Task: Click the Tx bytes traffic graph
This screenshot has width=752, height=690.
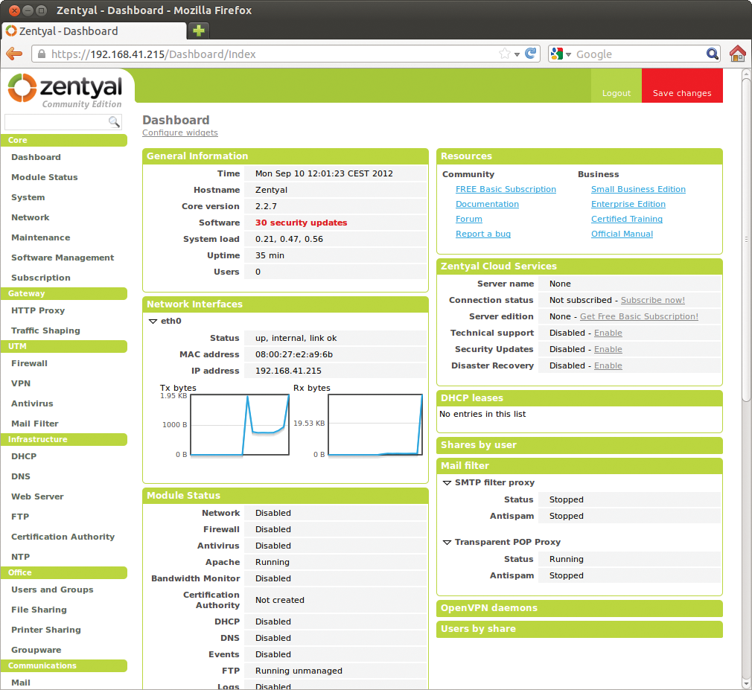Action: [x=240, y=425]
